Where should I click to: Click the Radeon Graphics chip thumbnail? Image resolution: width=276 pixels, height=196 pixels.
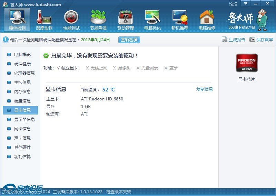pyautogui.click(x=246, y=63)
